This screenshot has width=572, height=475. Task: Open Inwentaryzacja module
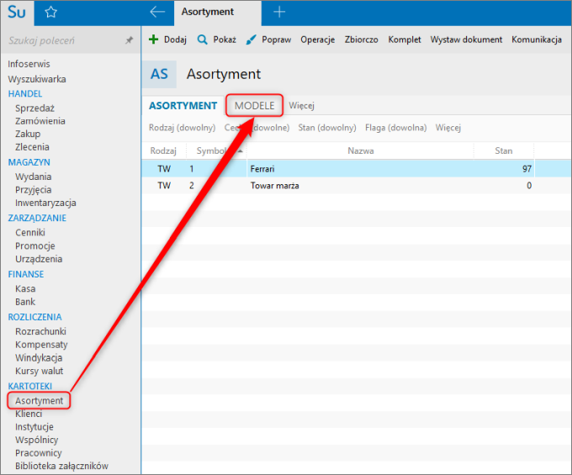pos(45,203)
